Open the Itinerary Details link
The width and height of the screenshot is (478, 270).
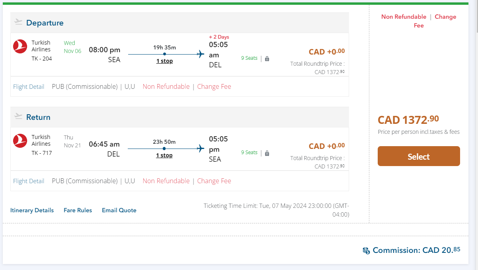point(32,210)
